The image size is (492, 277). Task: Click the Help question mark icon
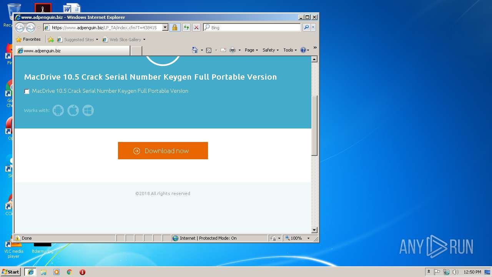(303, 50)
